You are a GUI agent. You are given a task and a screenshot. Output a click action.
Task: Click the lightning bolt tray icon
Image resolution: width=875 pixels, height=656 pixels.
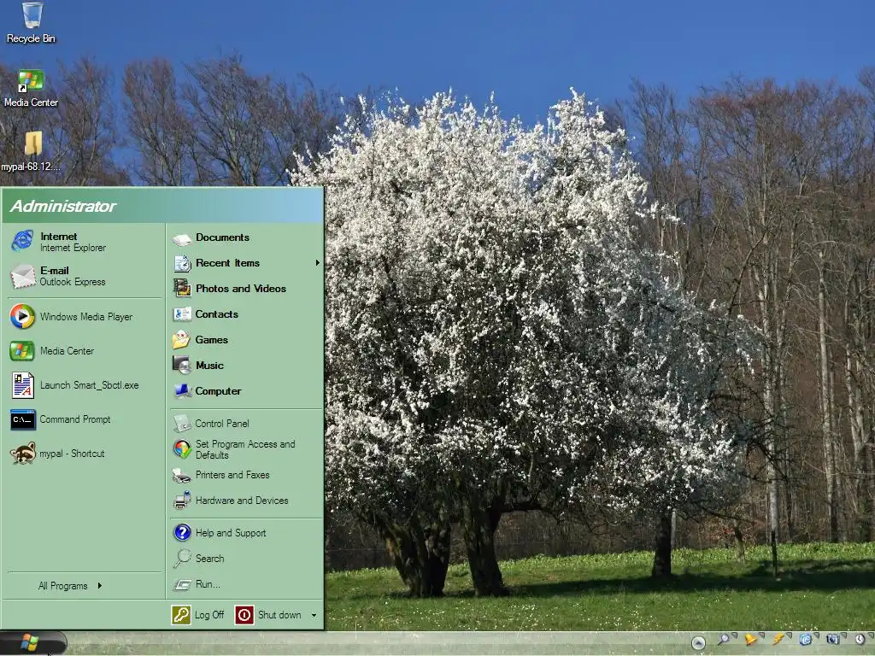pos(778,639)
